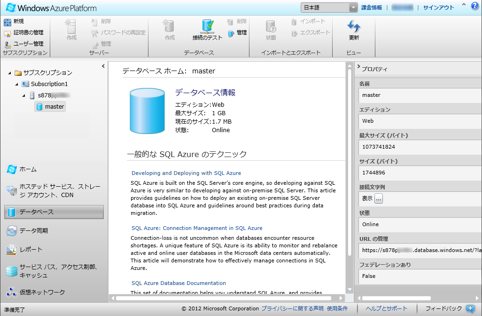Open SQL Azure: Connection Management article link

click(197, 229)
